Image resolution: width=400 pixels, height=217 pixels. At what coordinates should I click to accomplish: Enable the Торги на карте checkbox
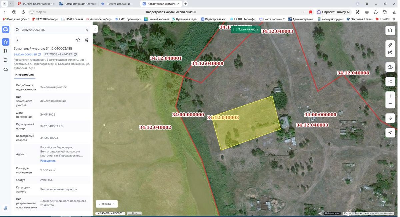235,30
